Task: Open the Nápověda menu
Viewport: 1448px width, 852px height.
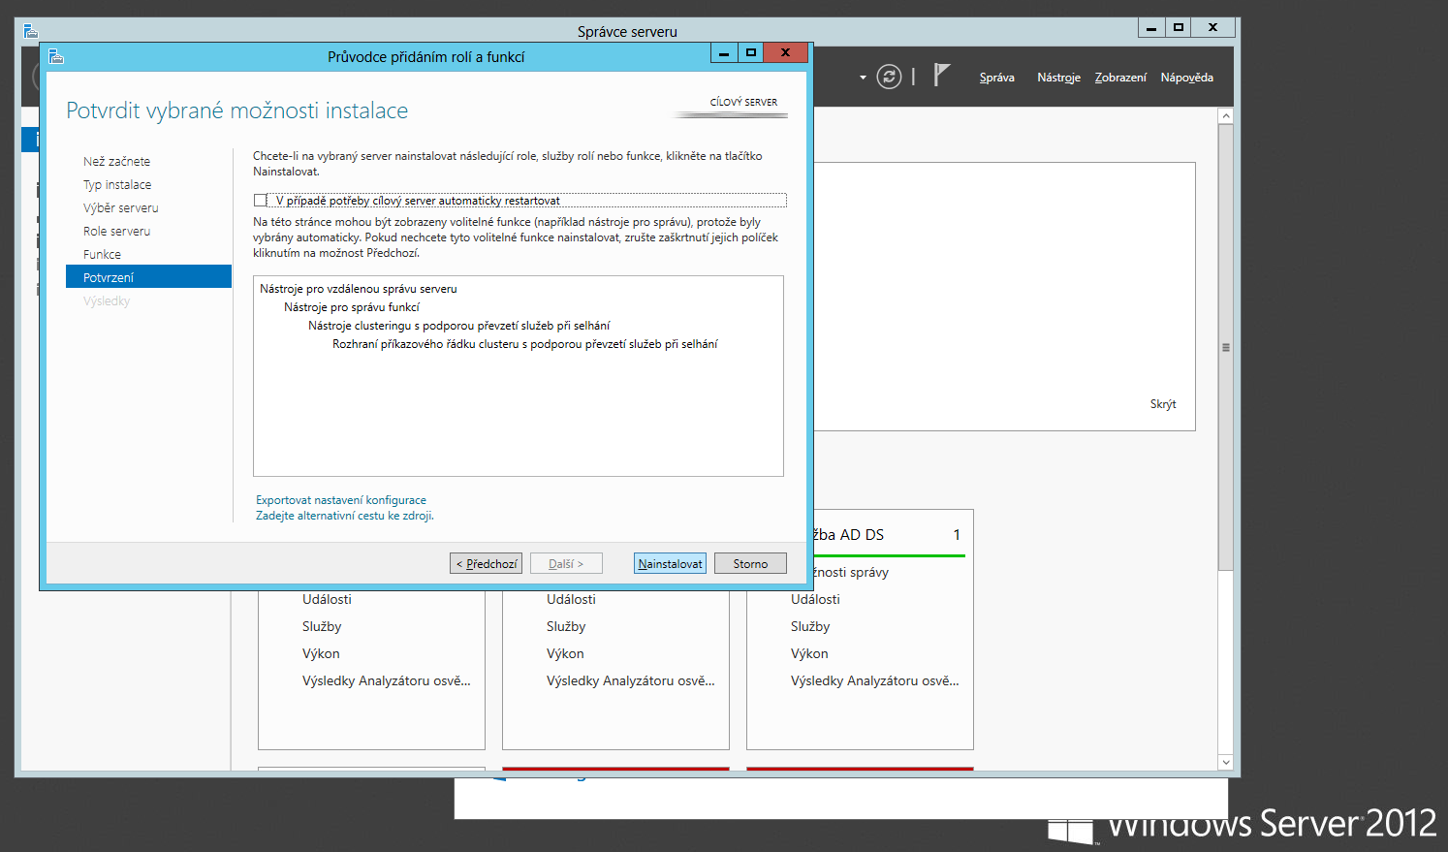Action: point(1186,78)
